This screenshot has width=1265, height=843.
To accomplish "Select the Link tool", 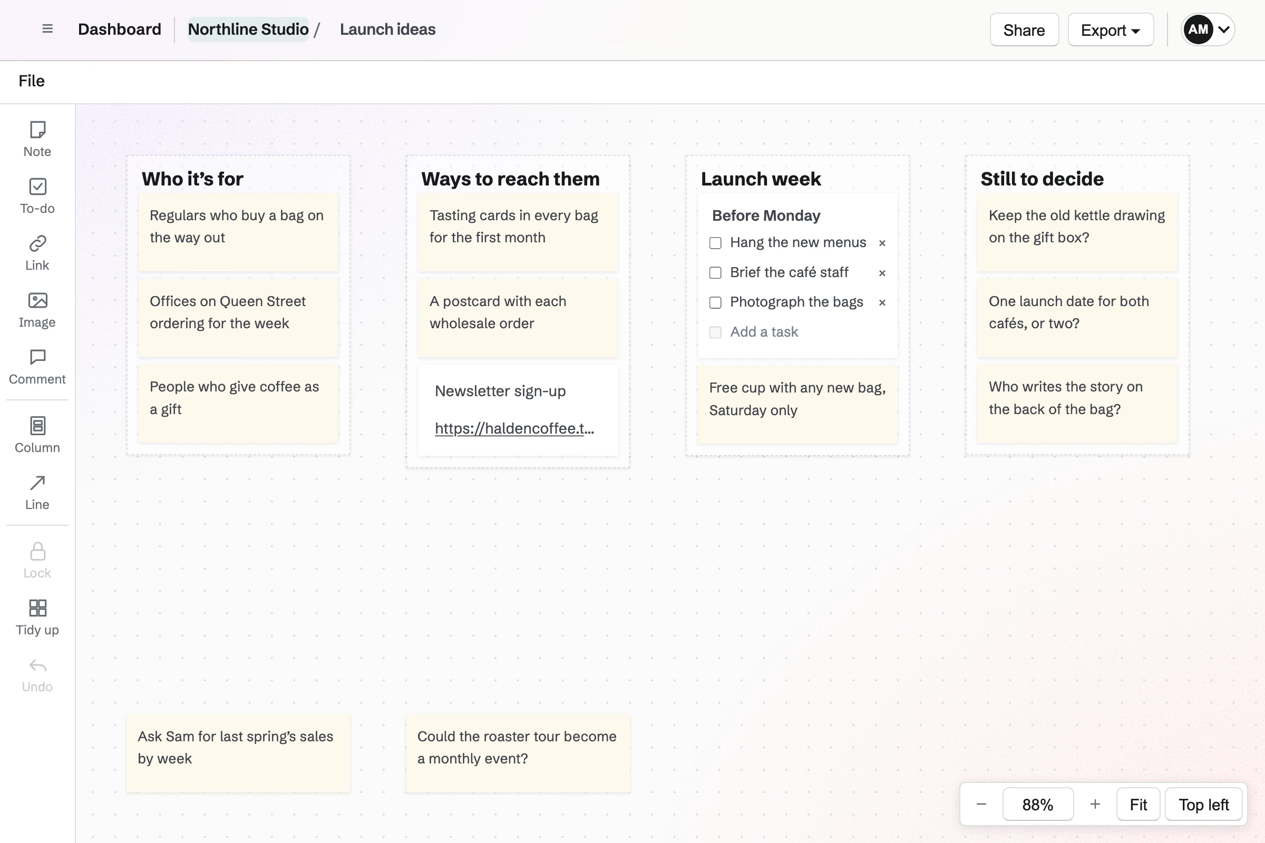I will (37, 253).
